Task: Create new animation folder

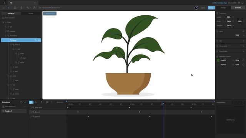Action: 22,102
